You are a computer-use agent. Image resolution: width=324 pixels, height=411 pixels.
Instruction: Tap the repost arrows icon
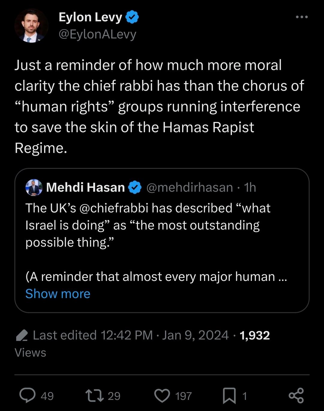(x=94, y=395)
